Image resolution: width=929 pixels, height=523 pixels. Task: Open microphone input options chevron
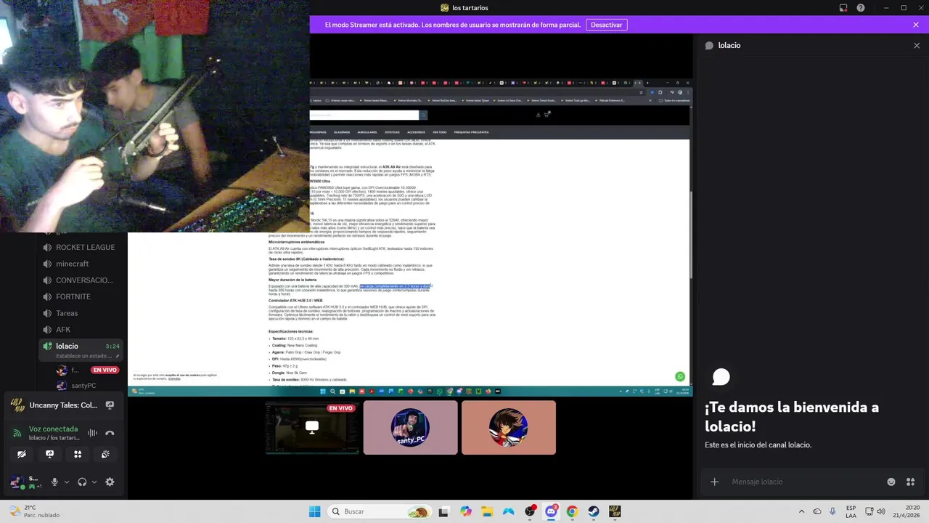[67, 482]
